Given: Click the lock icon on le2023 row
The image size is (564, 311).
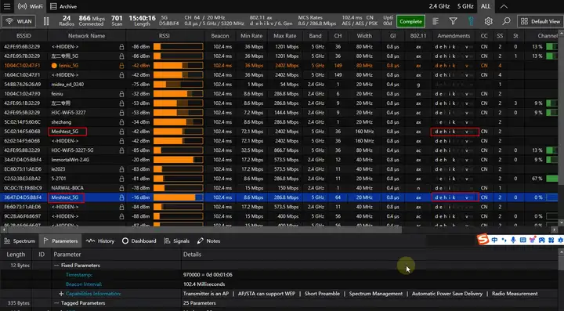Looking at the screenshot, I should click(x=121, y=169).
